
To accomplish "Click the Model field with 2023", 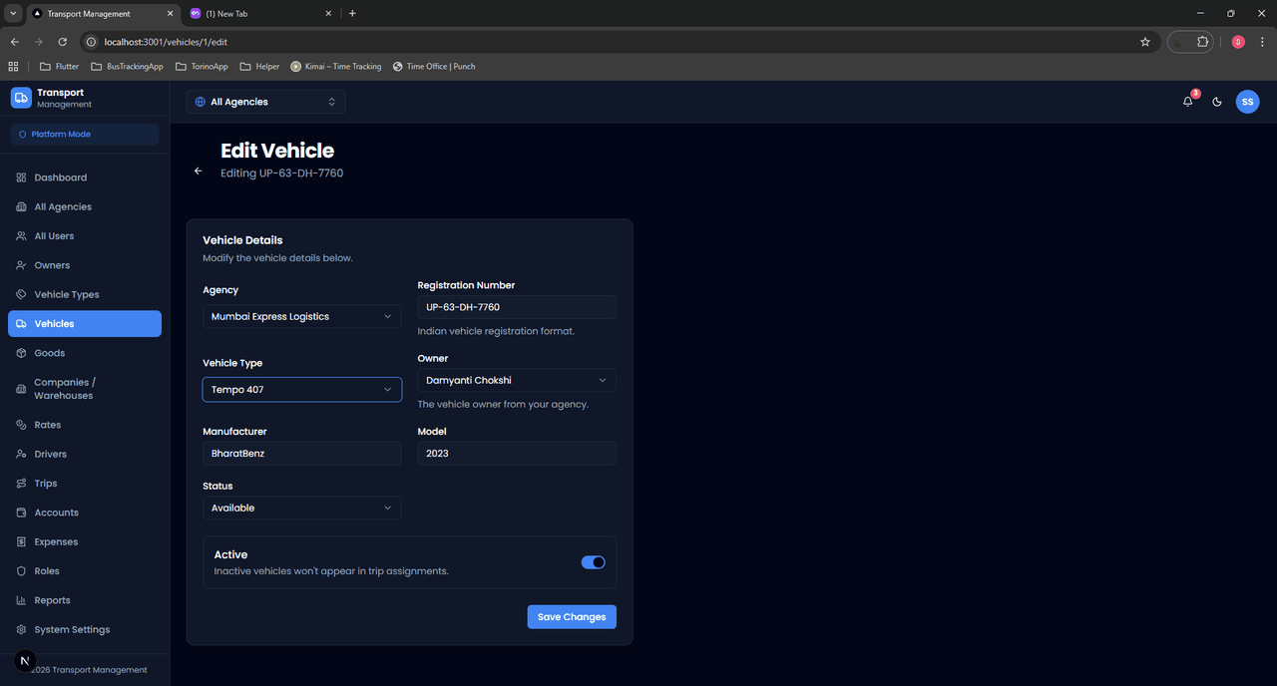I will (517, 453).
